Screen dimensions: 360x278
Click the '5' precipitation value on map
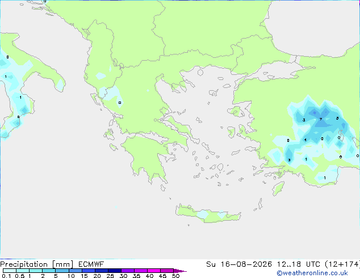337,119
